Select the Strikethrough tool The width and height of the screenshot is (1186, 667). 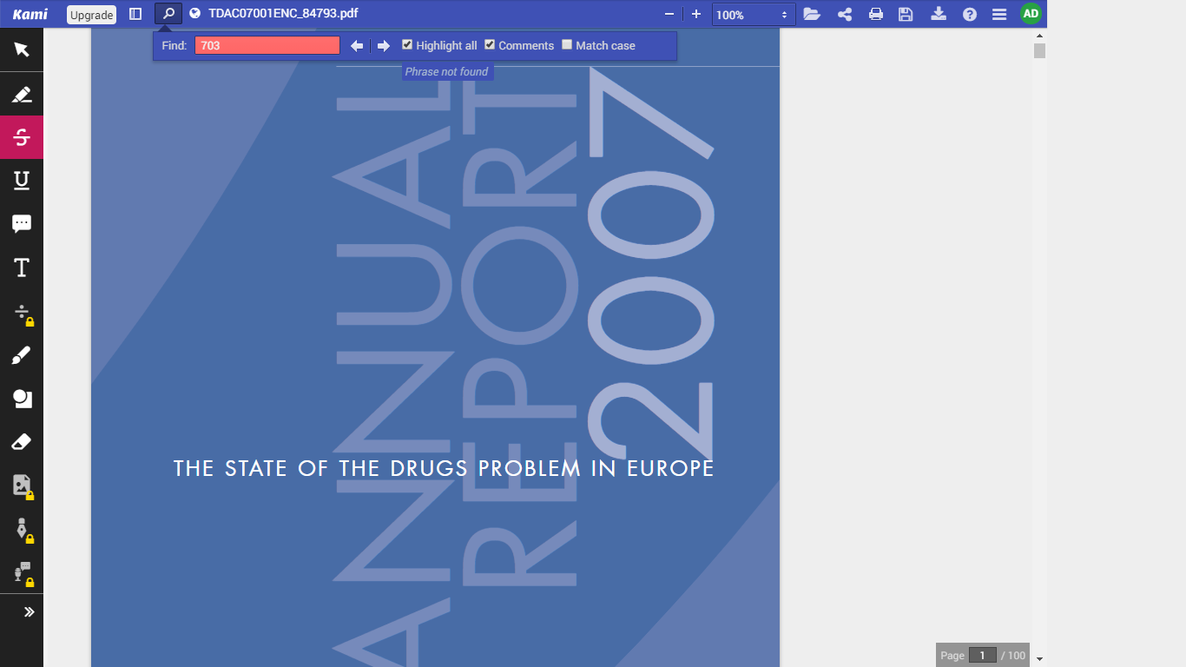point(22,137)
